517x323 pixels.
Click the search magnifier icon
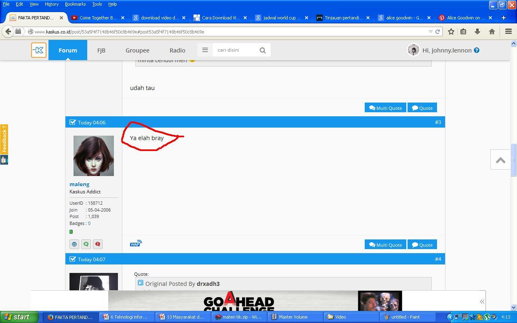point(263,50)
